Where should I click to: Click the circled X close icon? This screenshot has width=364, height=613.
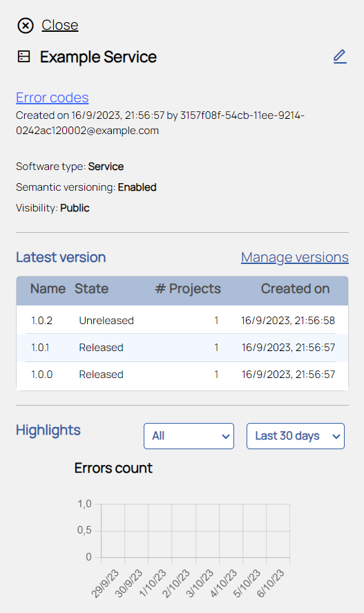point(26,26)
